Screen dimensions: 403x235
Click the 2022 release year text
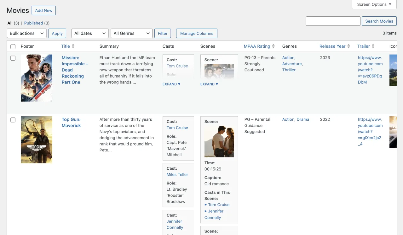[x=325, y=119]
